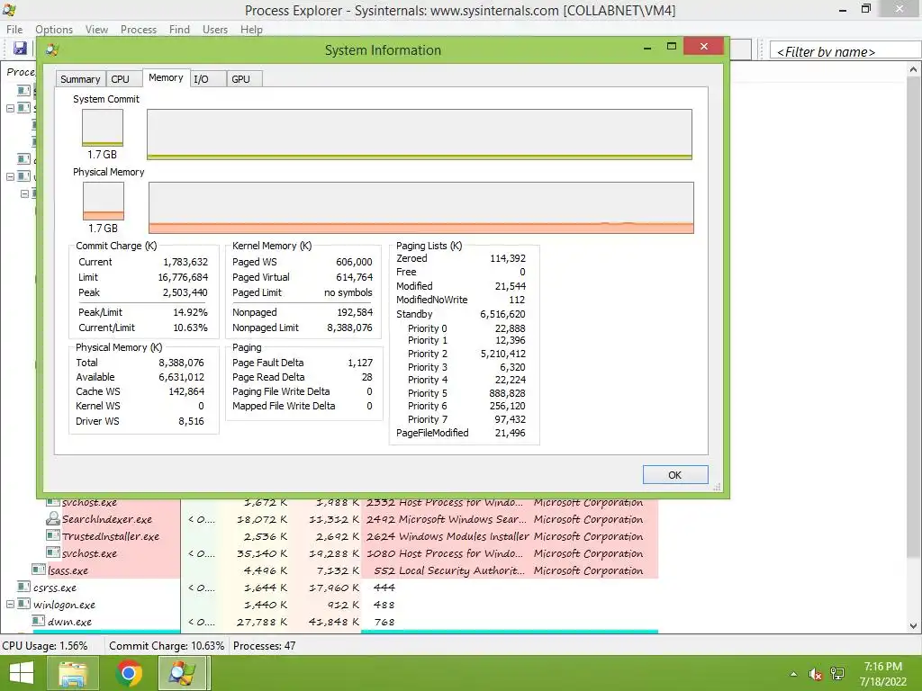
Task: Select the Memory tab
Action: click(x=166, y=77)
